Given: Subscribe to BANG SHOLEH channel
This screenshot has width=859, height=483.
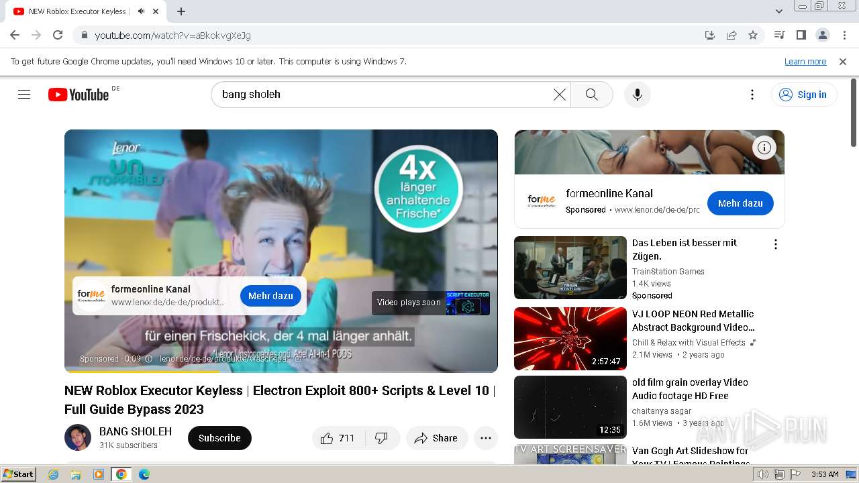Looking at the screenshot, I should (219, 438).
